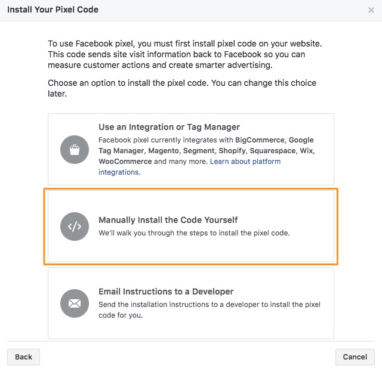Click the Choose an option to install paragraph
This screenshot has width=382, height=369.
pyautogui.click(x=182, y=88)
